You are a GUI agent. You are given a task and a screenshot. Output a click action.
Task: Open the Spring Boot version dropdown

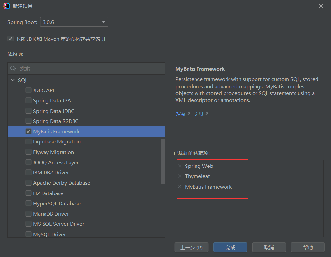pos(74,22)
